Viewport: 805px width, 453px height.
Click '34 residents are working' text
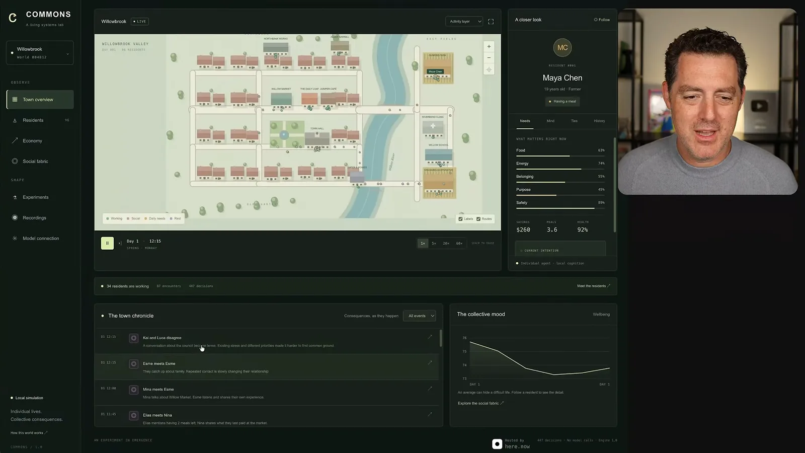(x=127, y=286)
